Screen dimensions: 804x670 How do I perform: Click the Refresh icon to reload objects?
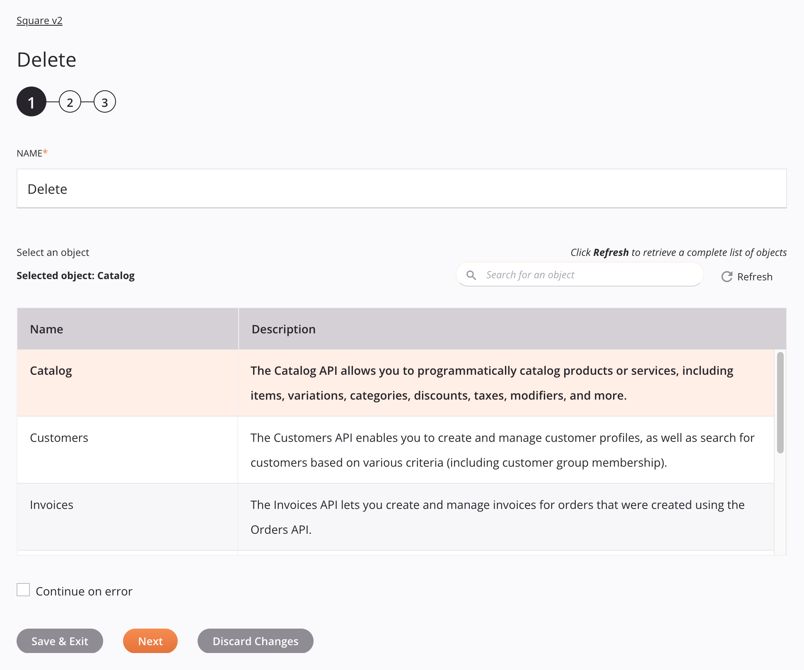[x=727, y=276]
